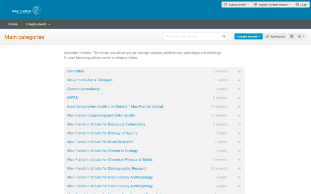Click arrow icon in Biology of Ageing row

click(239, 133)
